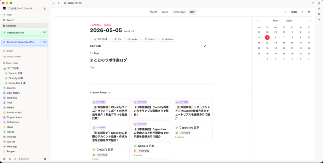
Task: Navigate forward using the top bar forward arrow
Action: 58,3
